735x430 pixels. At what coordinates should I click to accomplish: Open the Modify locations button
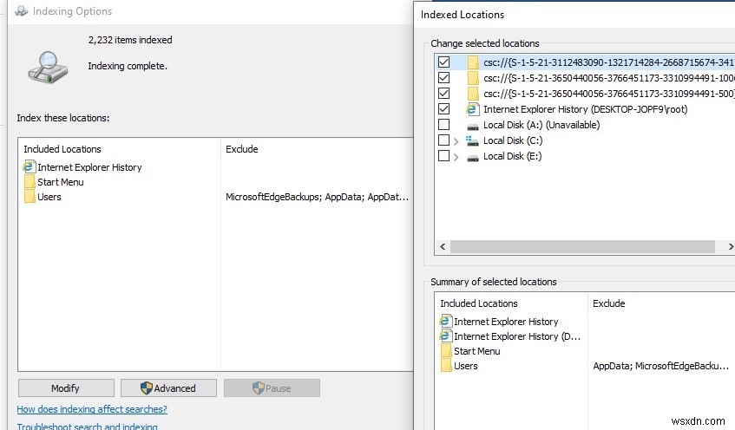pyautogui.click(x=66, y=388)
